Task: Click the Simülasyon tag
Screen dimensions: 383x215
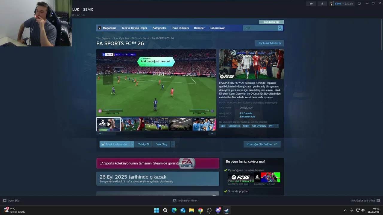Action: coord(234,126)
